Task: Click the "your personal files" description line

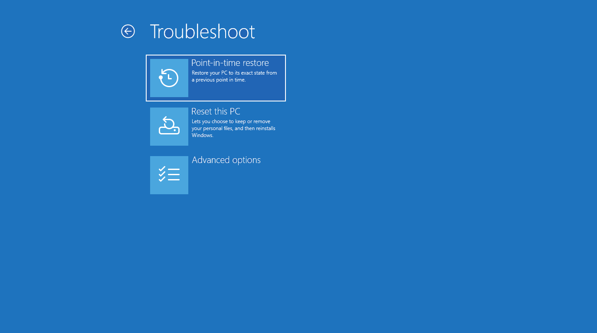Action: 213,128
